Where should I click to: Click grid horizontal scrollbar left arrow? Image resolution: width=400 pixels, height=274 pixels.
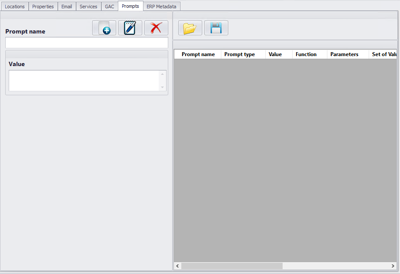point(177,266)
